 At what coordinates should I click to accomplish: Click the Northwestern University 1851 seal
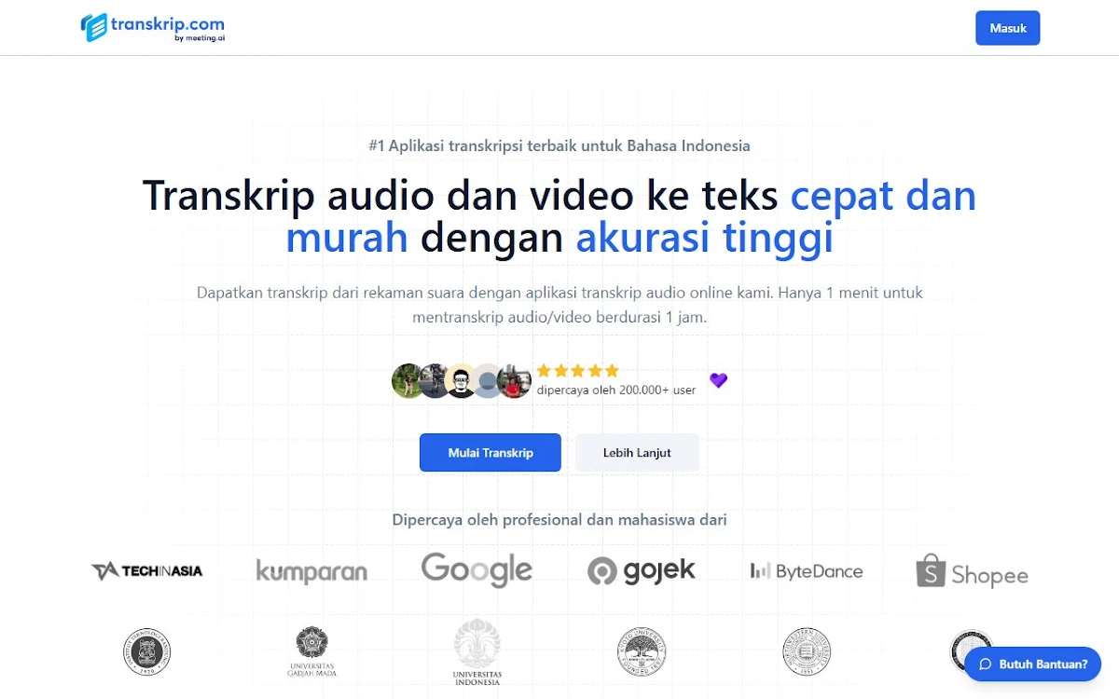pyautogui.click(x=807, y=651)
